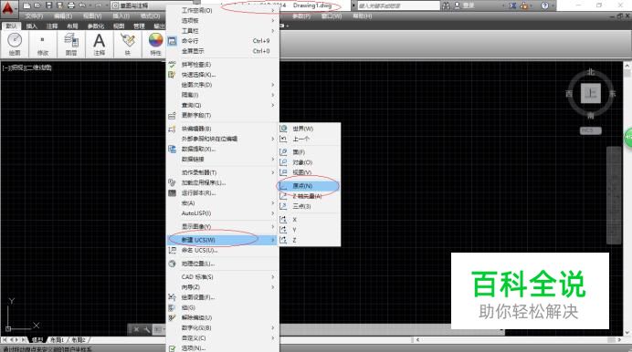Expand CAD 标准(S) submenu
Screen dimensions: 632x352
coord(223,277)
